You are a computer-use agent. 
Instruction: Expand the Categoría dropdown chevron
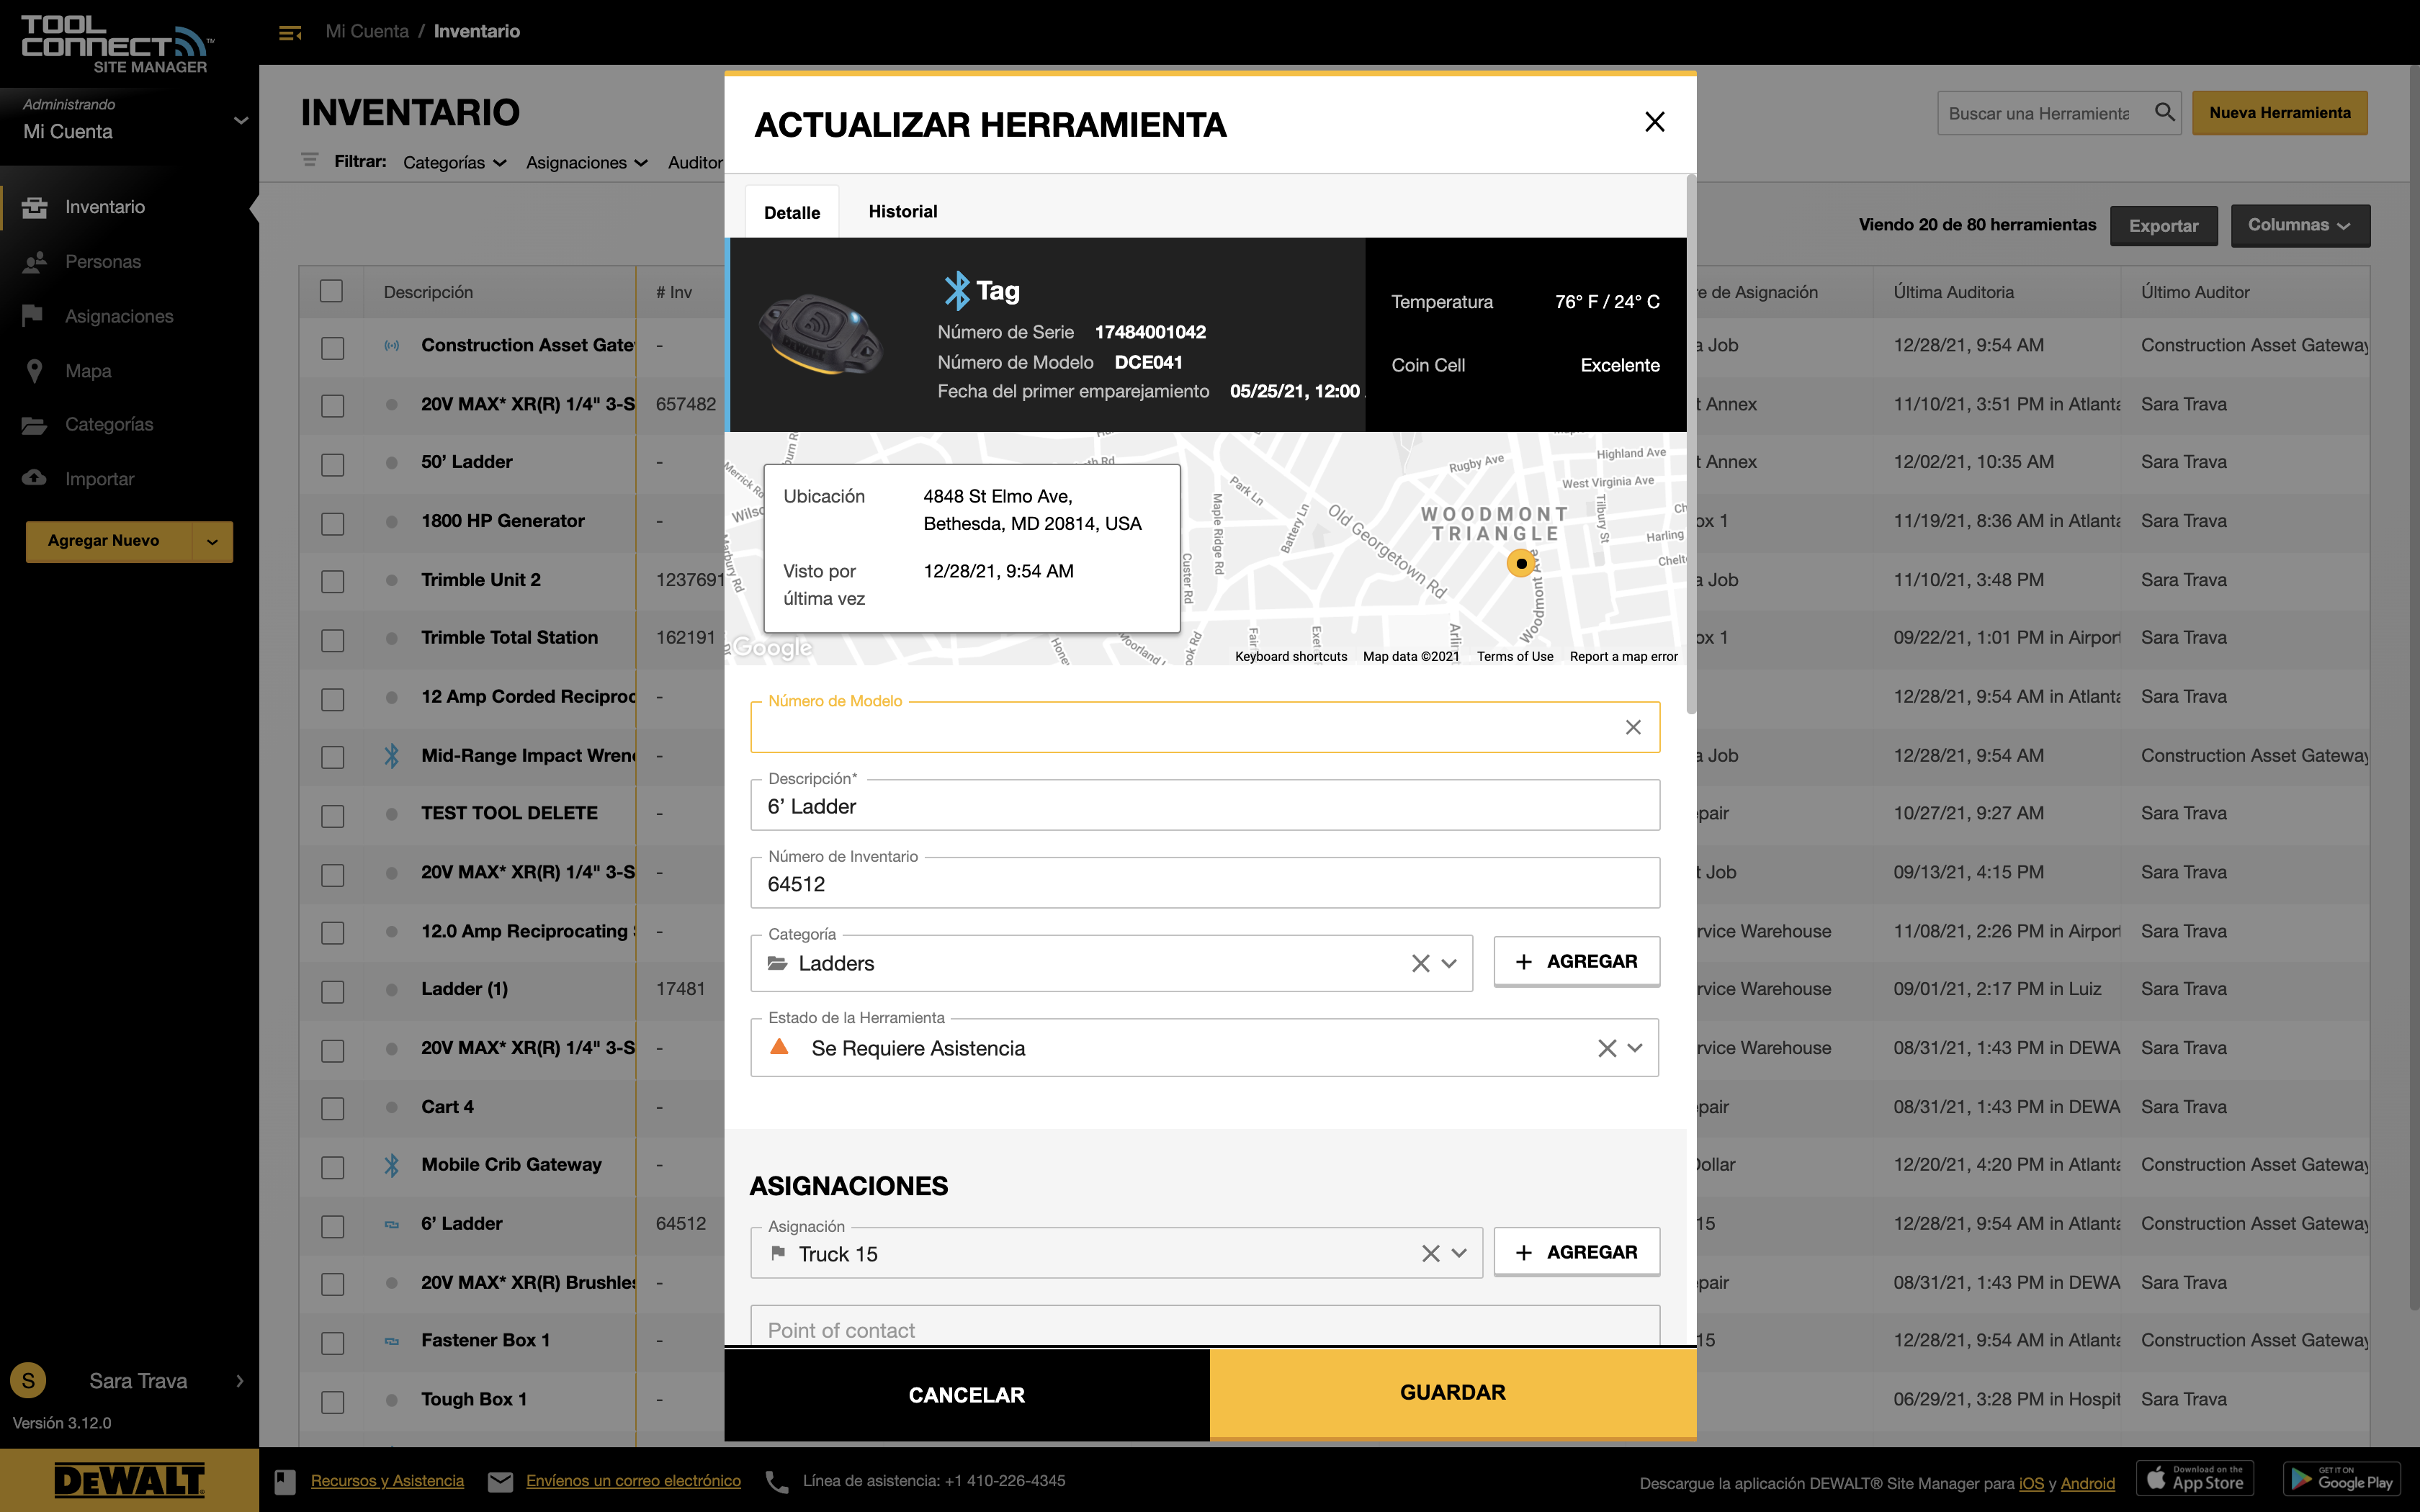[x=1449, y=964]
